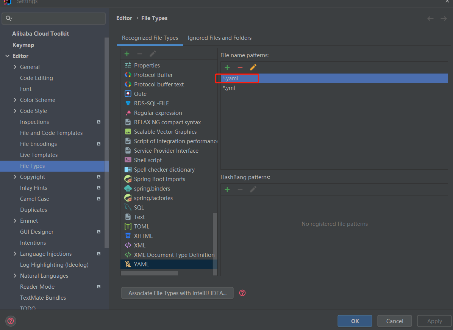This screenshot has height=330, width=453.
Task: Go back in settings navigation history
Action: (431, 19)
